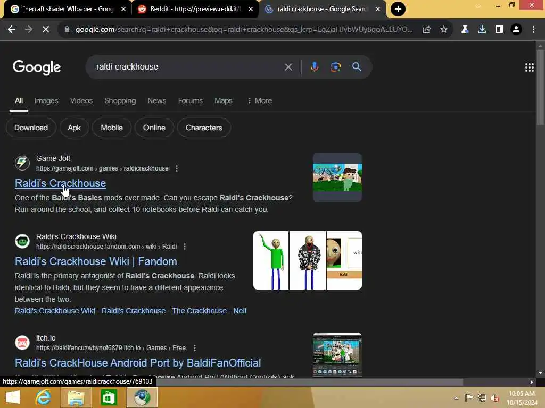Bookmark this page with the star icon
This screenshot has width=545, height=408.
pos(444,30)
